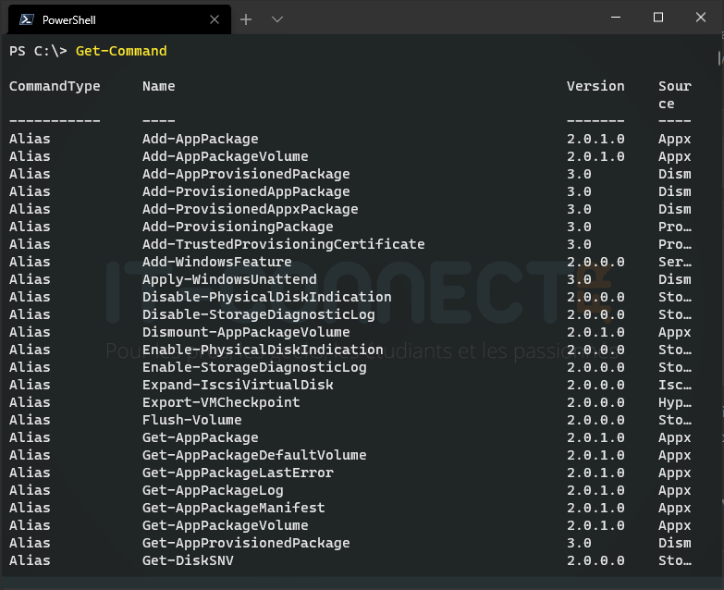This screenshot has width=724, height=590.
Task: Select the PowerShell tab title
Action: pos(68,19)
